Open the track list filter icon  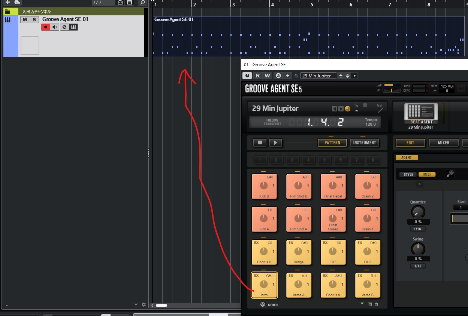tap(129, 2)
